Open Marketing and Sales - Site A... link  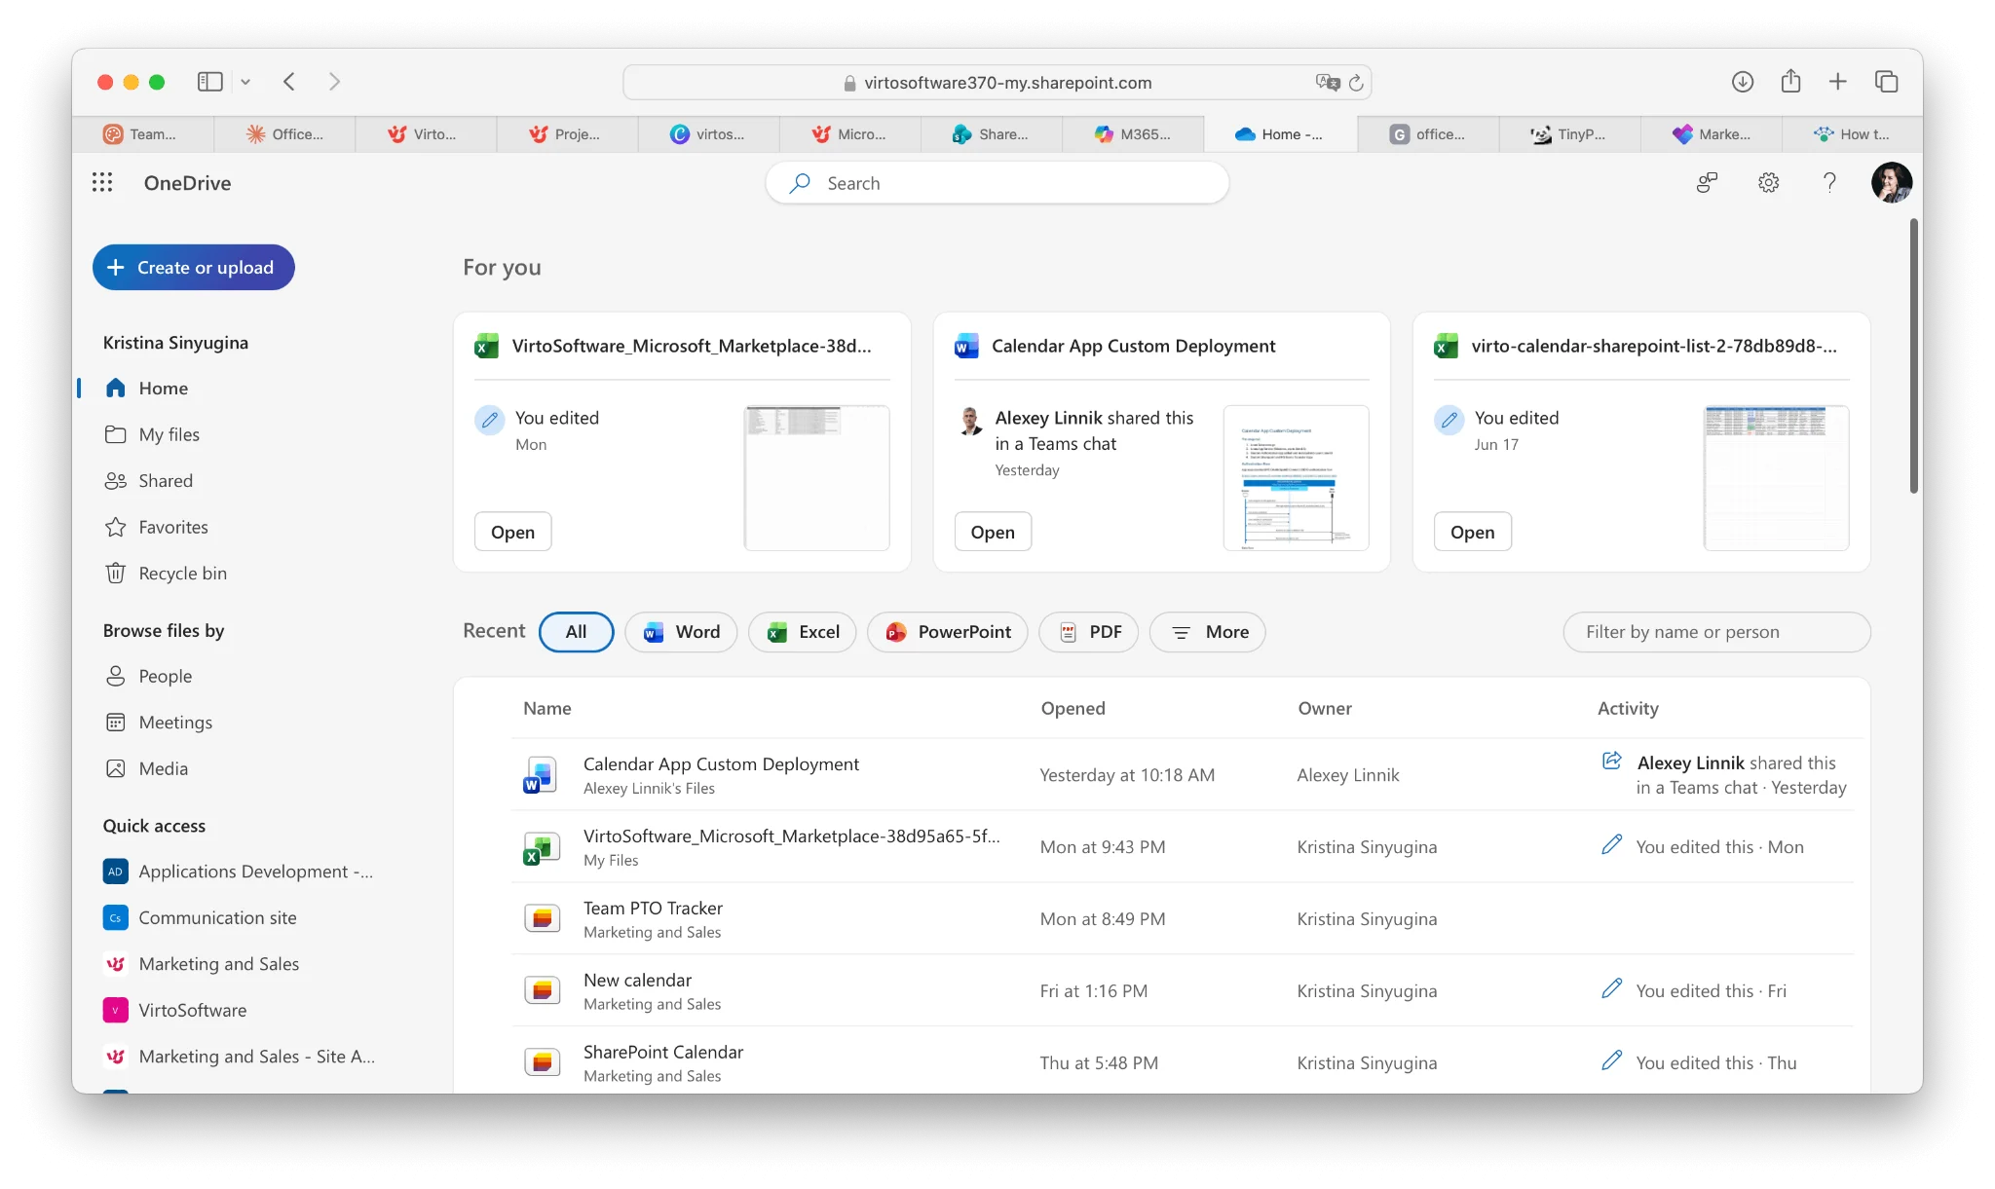[239, 1057]
